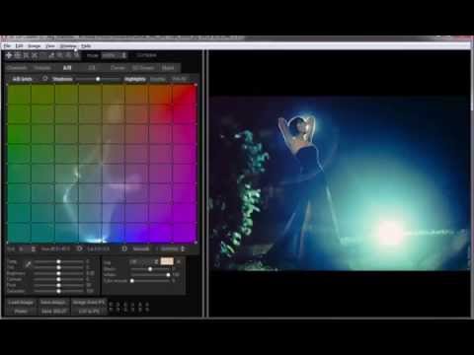Viewport: 474px width, 355px height.
Task: Click the Black slider handle
Action: (150, 269)
